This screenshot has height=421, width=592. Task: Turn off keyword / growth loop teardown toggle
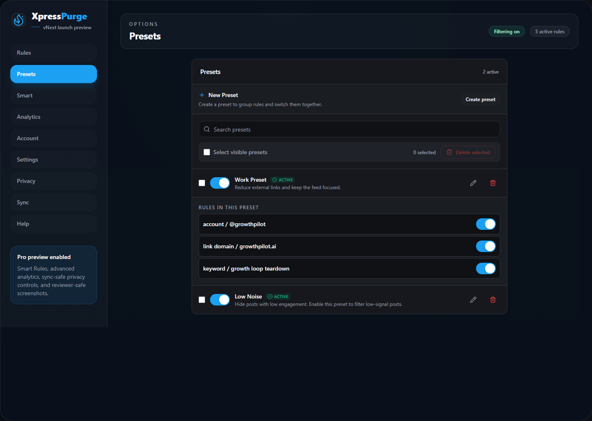tap(486, 268)
